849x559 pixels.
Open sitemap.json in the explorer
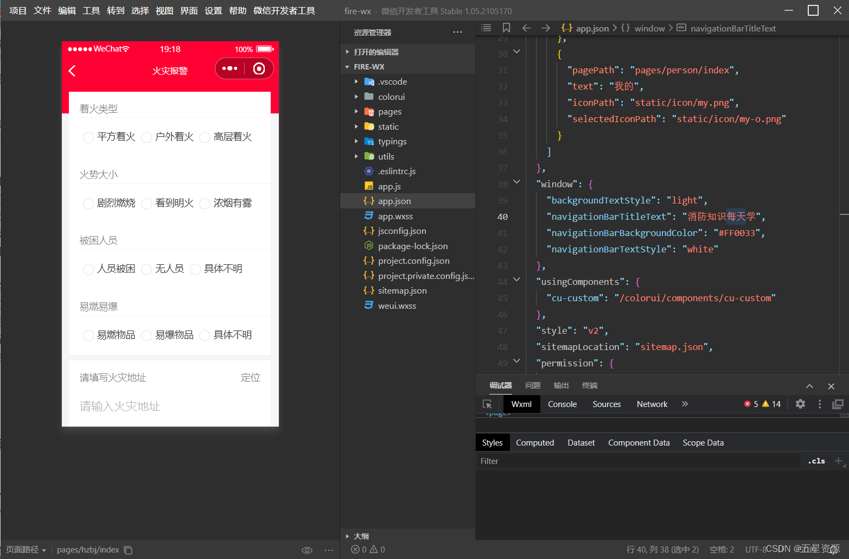(x=407, y=290)
